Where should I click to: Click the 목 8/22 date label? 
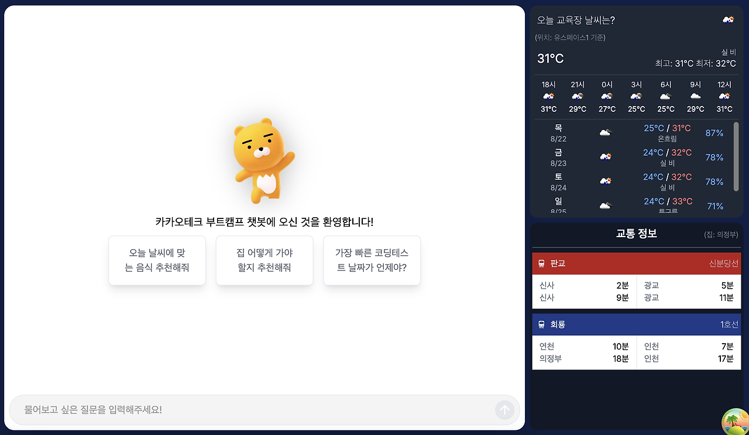pyautogui.click(x=558, y=133)
